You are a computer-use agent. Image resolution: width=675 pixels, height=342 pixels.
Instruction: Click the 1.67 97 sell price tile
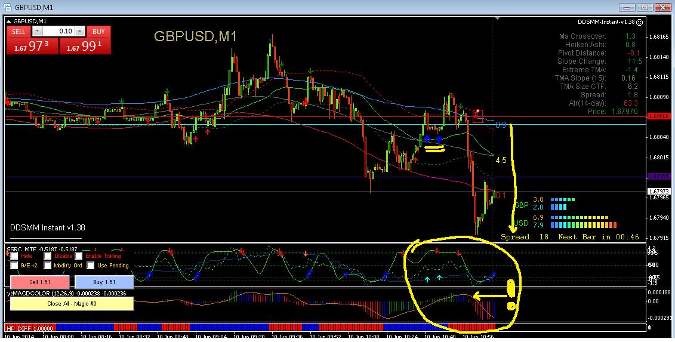tap(32, 46)
